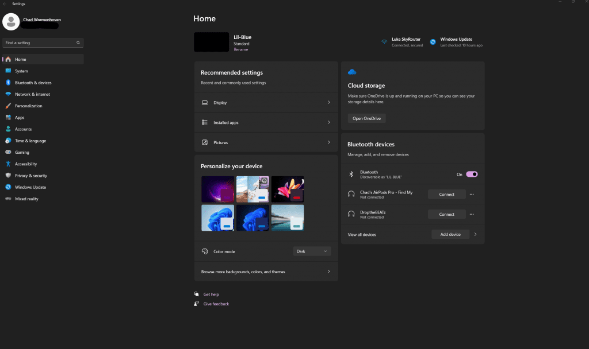The width and height of the screenshot is (589, 349).
Task: Click the Give feedback icon
Action: click(197, 304)
